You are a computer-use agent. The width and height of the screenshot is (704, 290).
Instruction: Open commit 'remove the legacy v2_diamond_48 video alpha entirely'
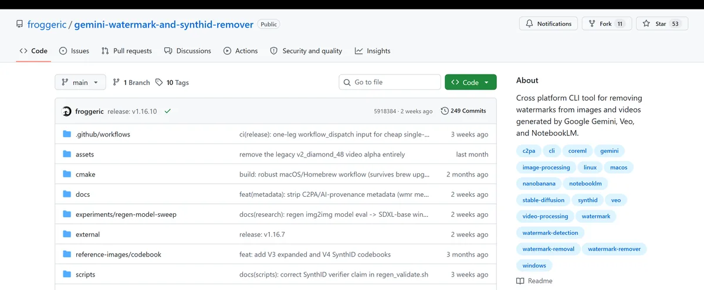[322, 155]
